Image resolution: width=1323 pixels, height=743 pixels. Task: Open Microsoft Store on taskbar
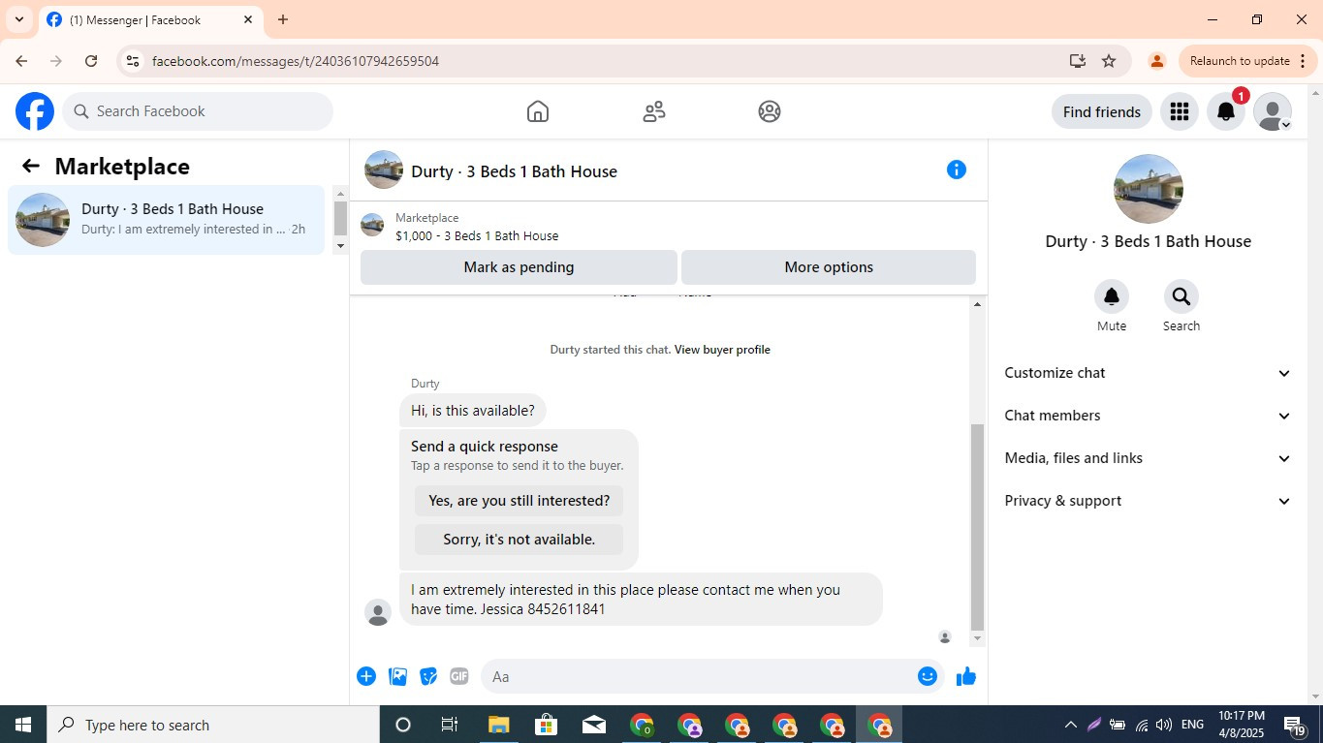[x=546, y=725]
